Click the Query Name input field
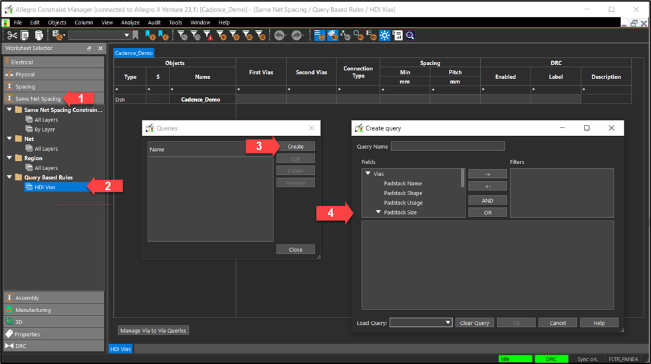Viewport: 651px width, 364px height. [x=448, y=146]
